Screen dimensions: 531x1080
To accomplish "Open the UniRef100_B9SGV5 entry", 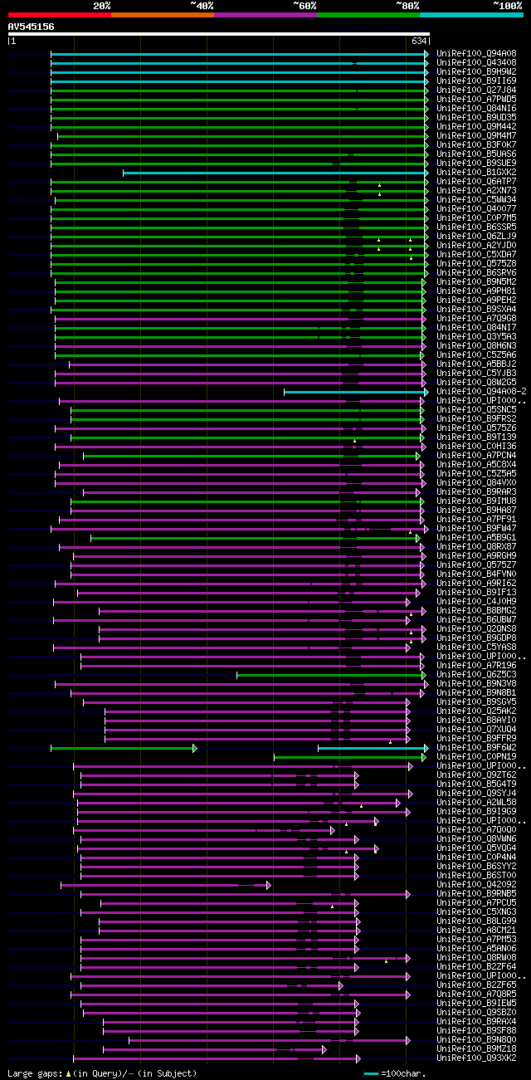I will pyautogui.click(x=476, y=701).
